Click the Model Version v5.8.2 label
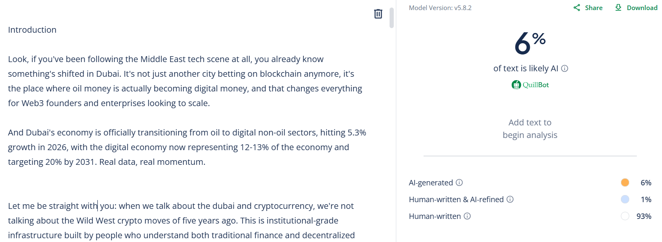662x242 pixels. 440,8
